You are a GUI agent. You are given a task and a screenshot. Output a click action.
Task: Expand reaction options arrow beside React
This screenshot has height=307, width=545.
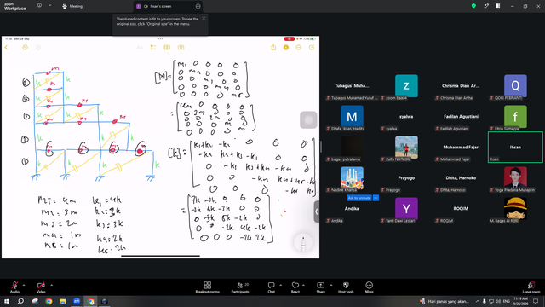coord(304,285)
